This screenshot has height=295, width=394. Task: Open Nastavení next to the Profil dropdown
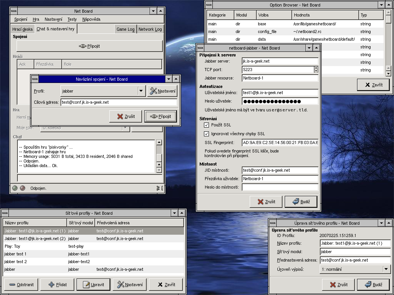tap(162, 91)
